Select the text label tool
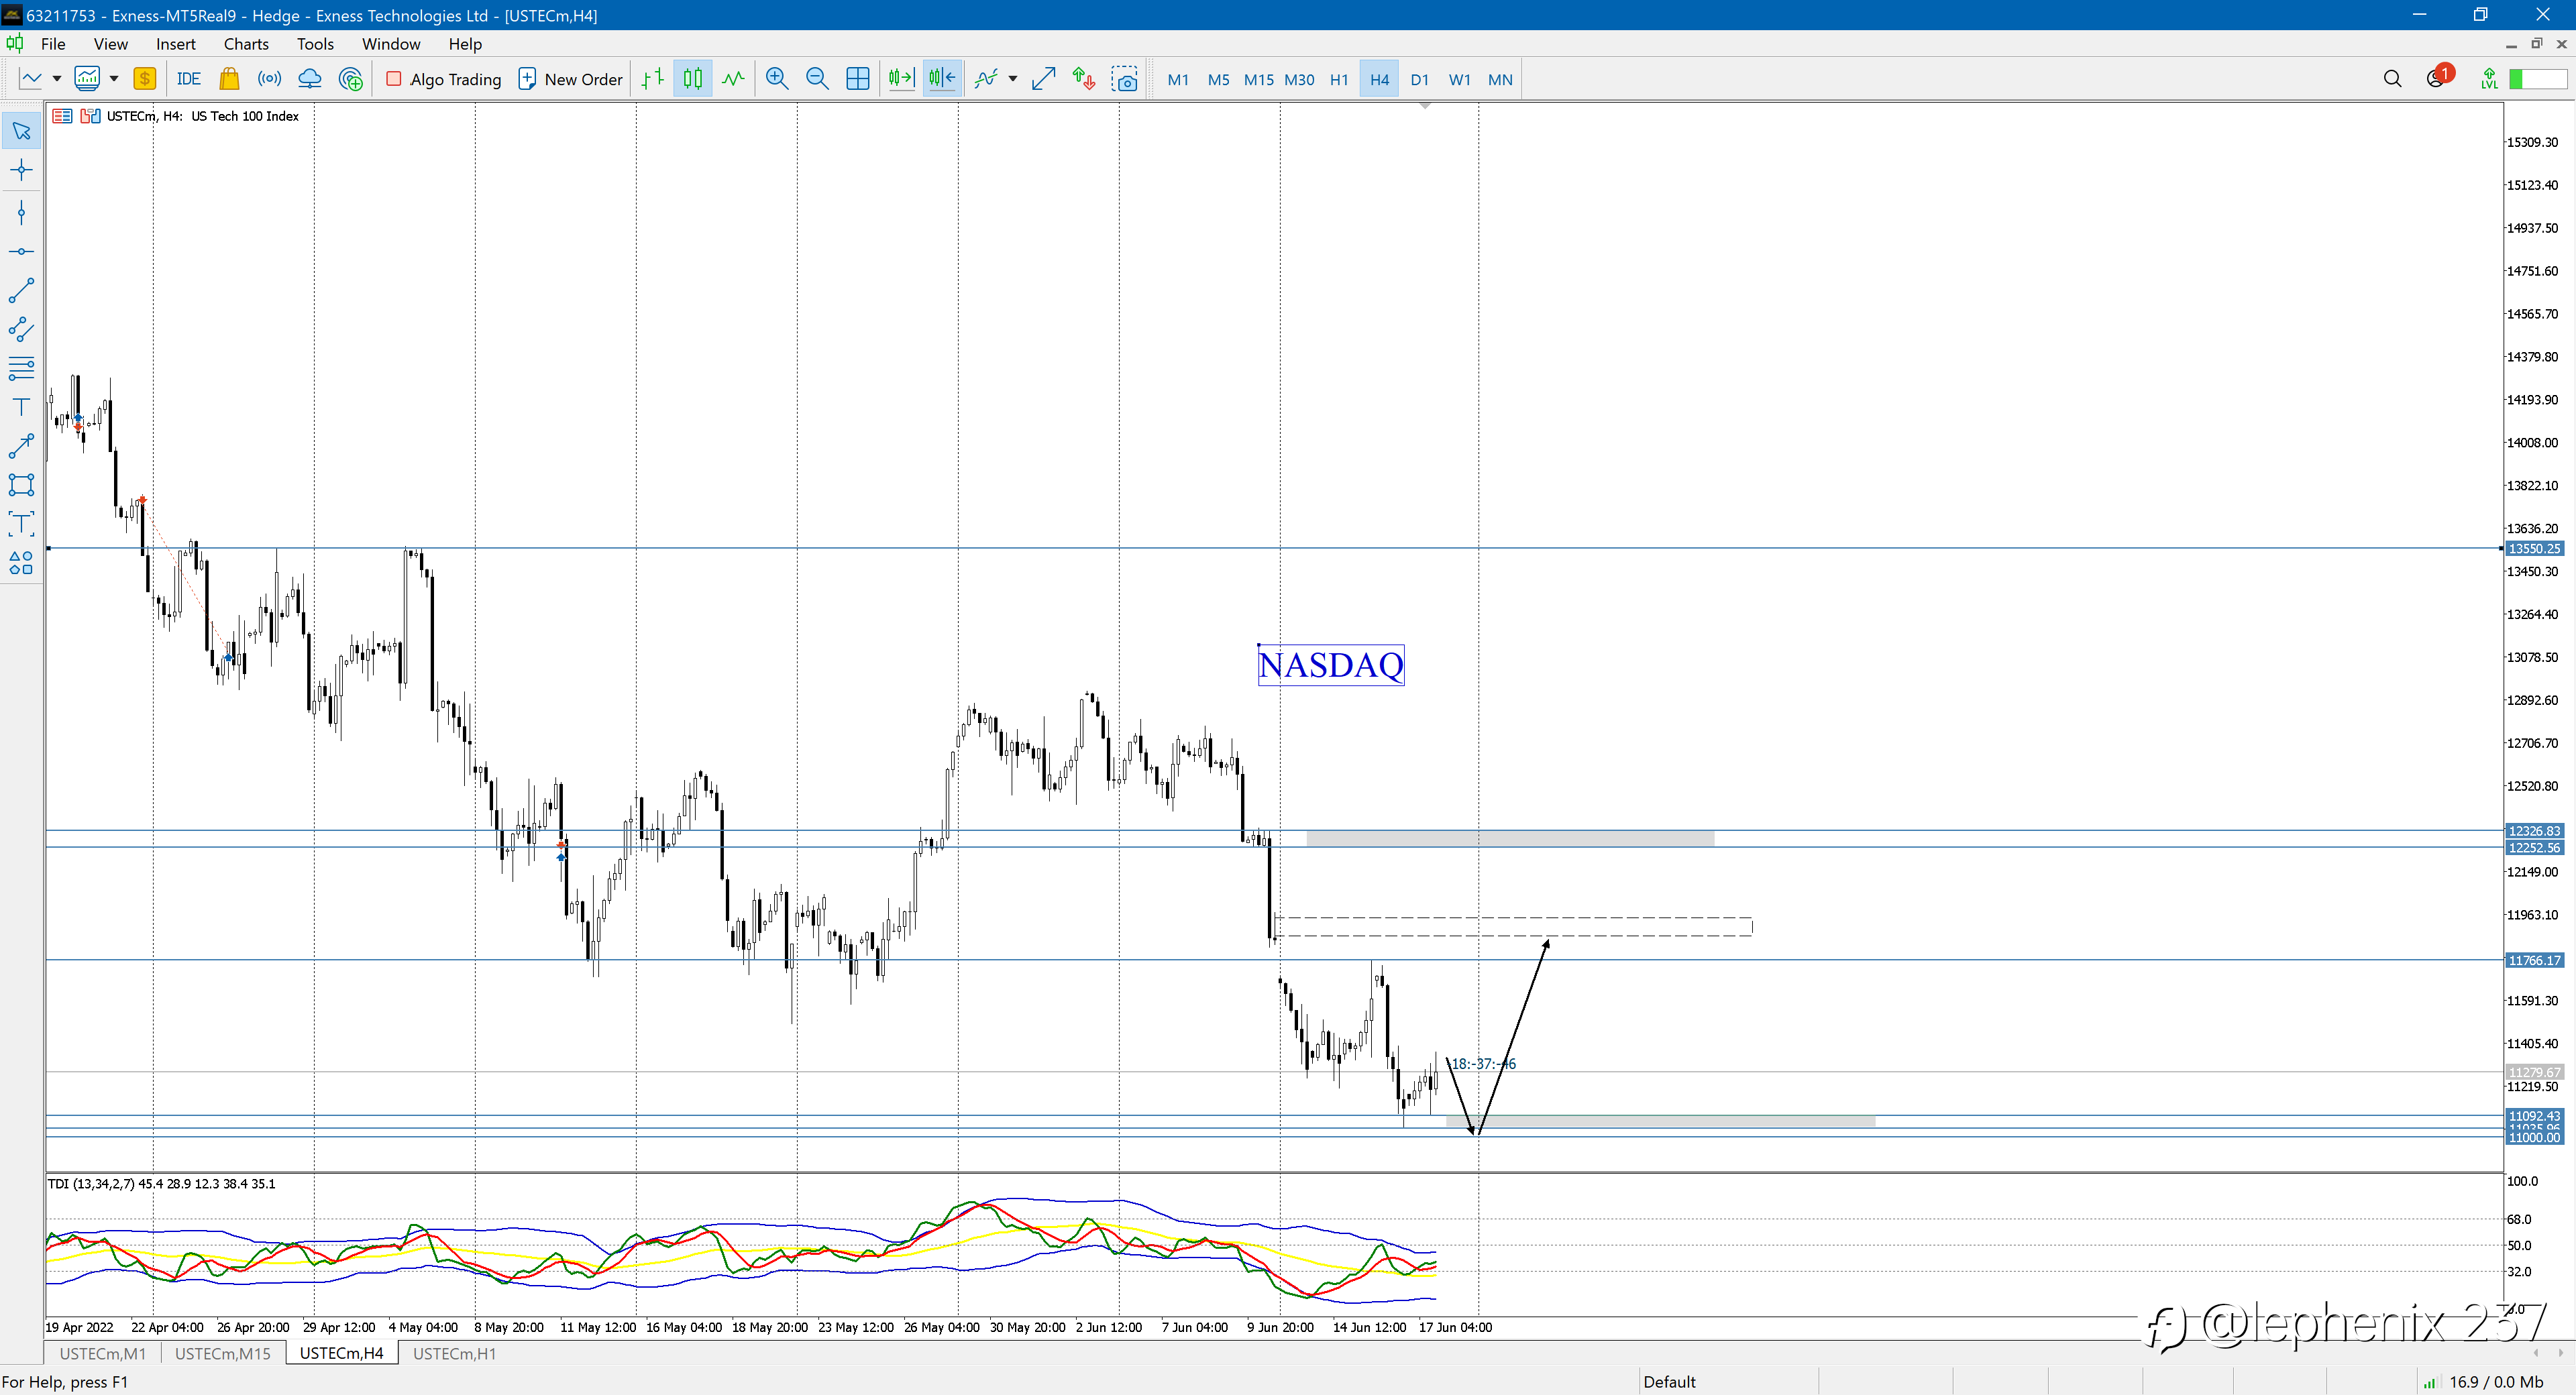 tap(21, 524)
